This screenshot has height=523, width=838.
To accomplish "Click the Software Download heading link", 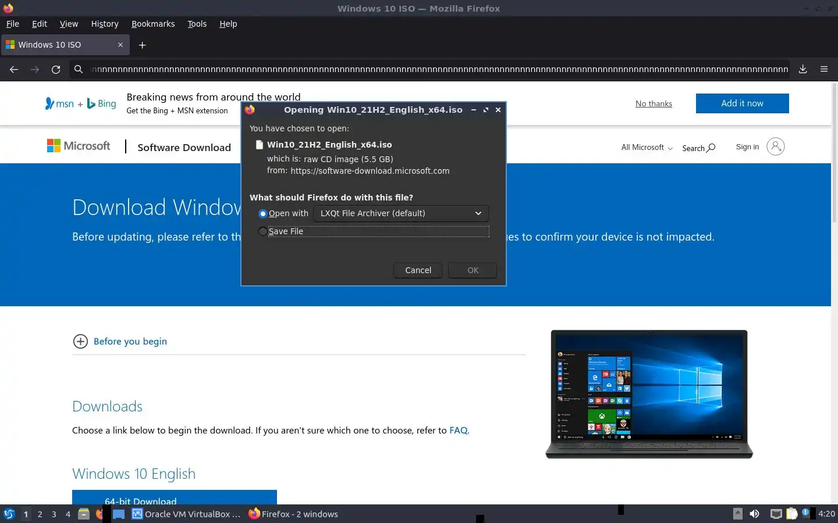I will click(x=184, y=147).
